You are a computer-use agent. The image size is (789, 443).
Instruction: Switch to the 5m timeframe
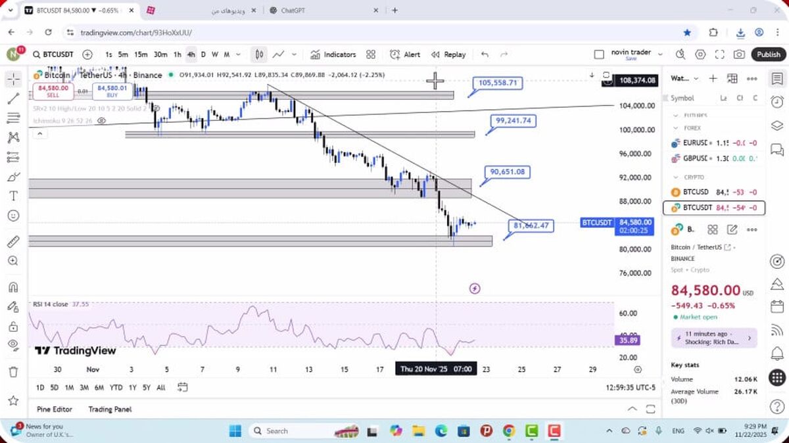pyautogui.click(x=123, y=55)
